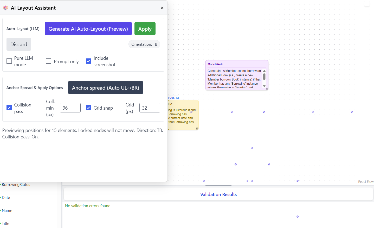The width and height of the screenshot is (374, 228).
Task: Click the palette icon in AI Layout Assistant header
Action: coord(5,8)
